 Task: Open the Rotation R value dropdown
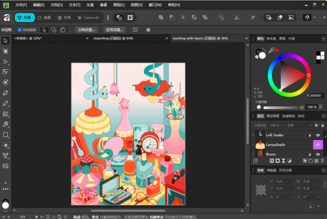click(x=291, y=197)
